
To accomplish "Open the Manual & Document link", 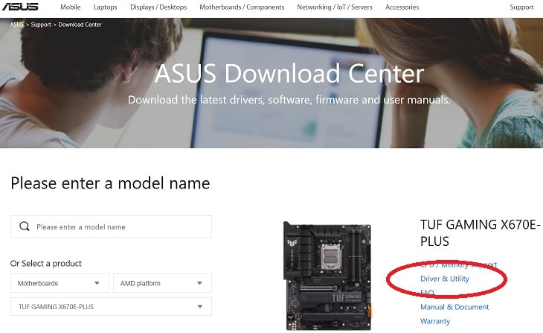I will (x=454, y=307).
